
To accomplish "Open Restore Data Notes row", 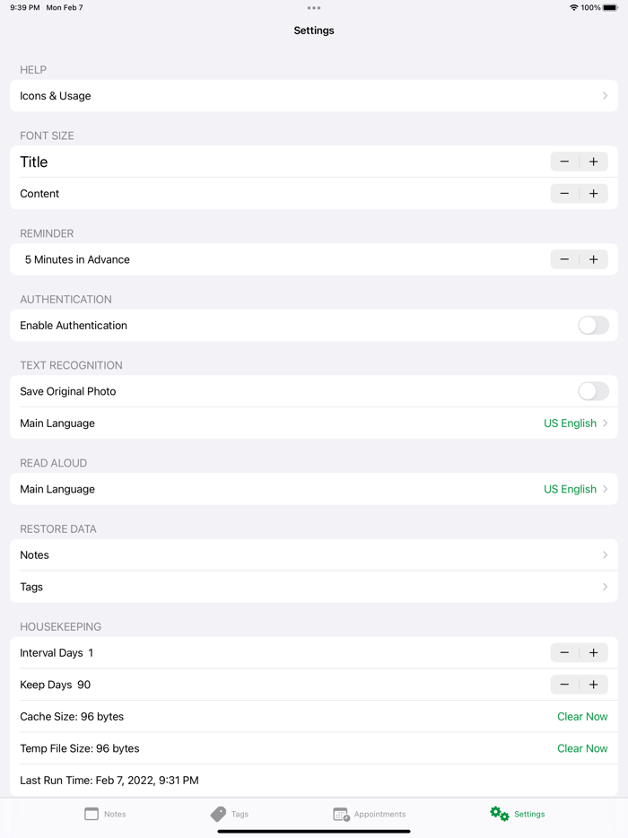I will 314,555.
